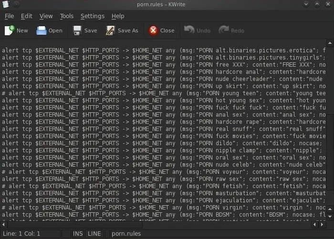Click the rule line containing "real snuff"
Image resolution: width=334 pixels, height=239 pixels.
point(164,129)
